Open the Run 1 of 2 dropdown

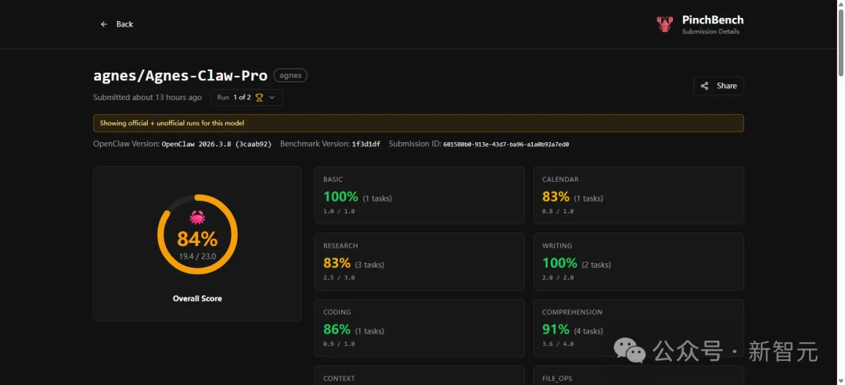pos(246,98)
